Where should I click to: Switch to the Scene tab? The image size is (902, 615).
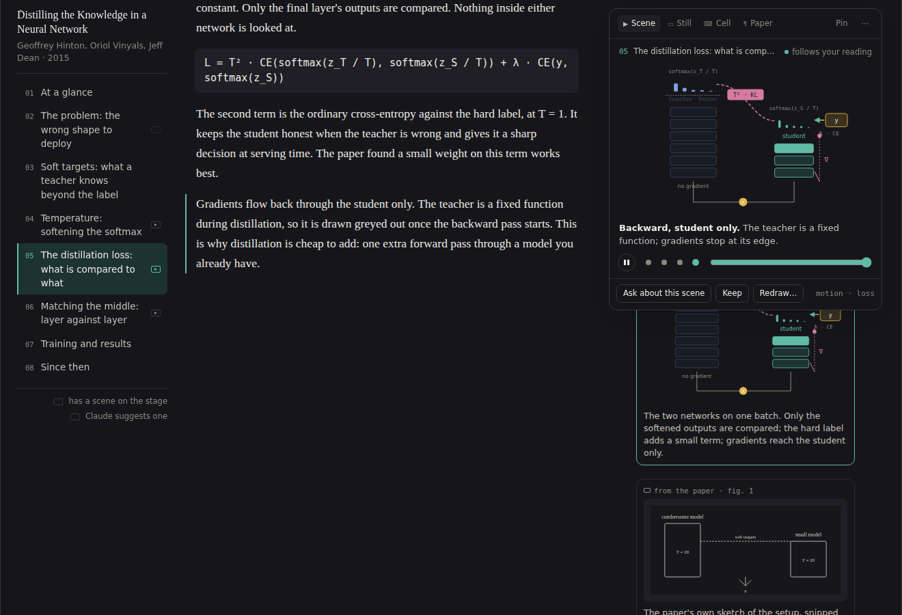(x=640, y=23)
